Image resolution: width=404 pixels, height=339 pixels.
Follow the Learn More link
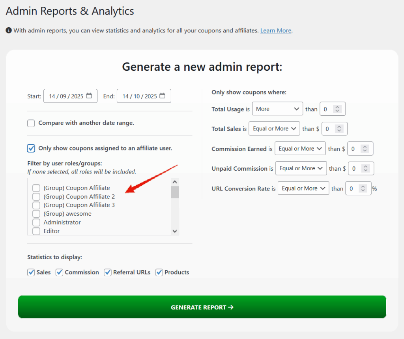coord(275,30)
